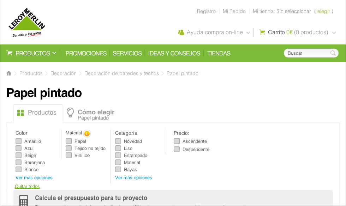Click the lightbulb icon on Cómo elegir
This screenshot has width=346, height=206.
click(70, 113)
